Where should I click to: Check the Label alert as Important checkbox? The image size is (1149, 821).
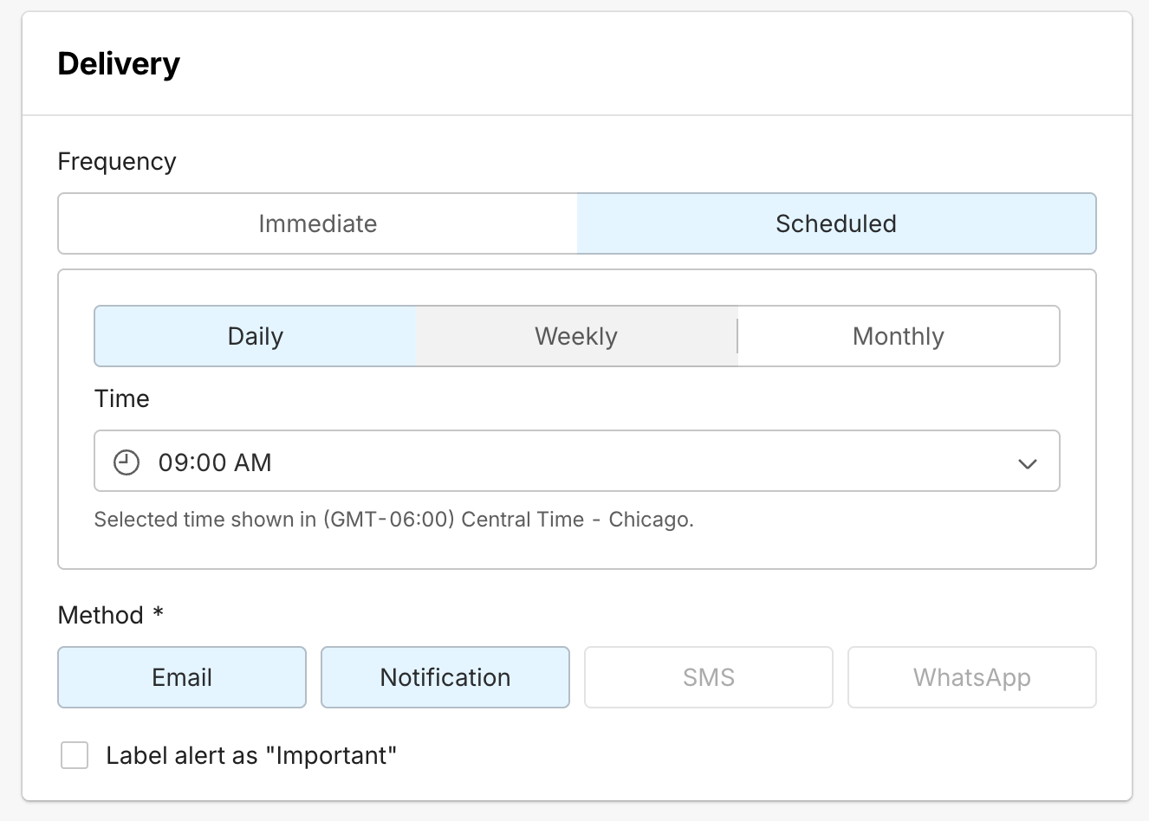click(x=75, y=755)
